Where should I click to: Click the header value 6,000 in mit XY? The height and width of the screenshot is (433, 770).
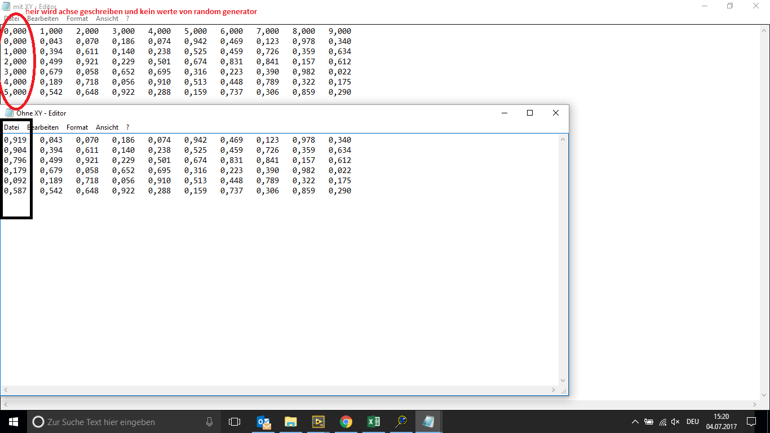point(232,31)
